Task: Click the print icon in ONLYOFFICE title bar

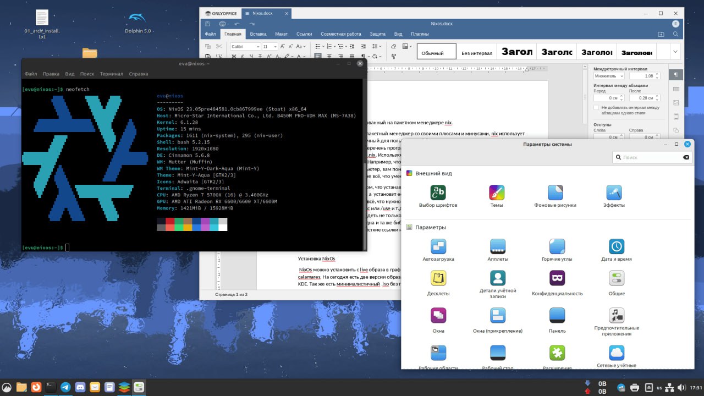Action: pyautogui.click(x=222, y=24)
